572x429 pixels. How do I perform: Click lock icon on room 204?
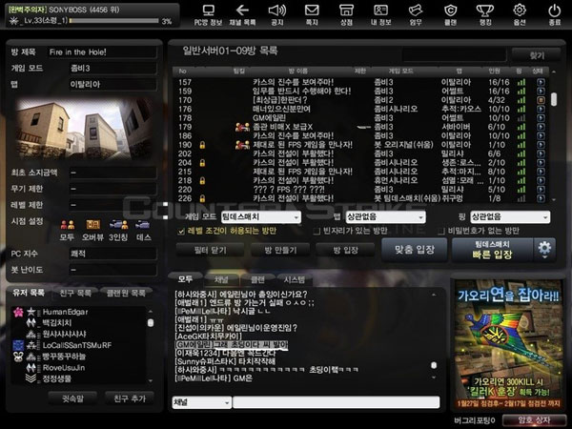click(x=202, y=163)
